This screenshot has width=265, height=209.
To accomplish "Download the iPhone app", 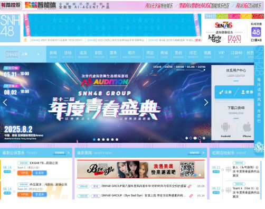I will coord(247,130).
